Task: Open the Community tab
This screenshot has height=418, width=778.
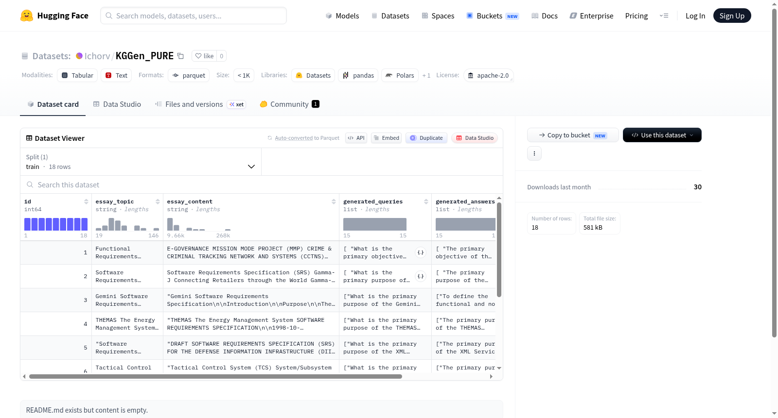Action: coord(289,104)
